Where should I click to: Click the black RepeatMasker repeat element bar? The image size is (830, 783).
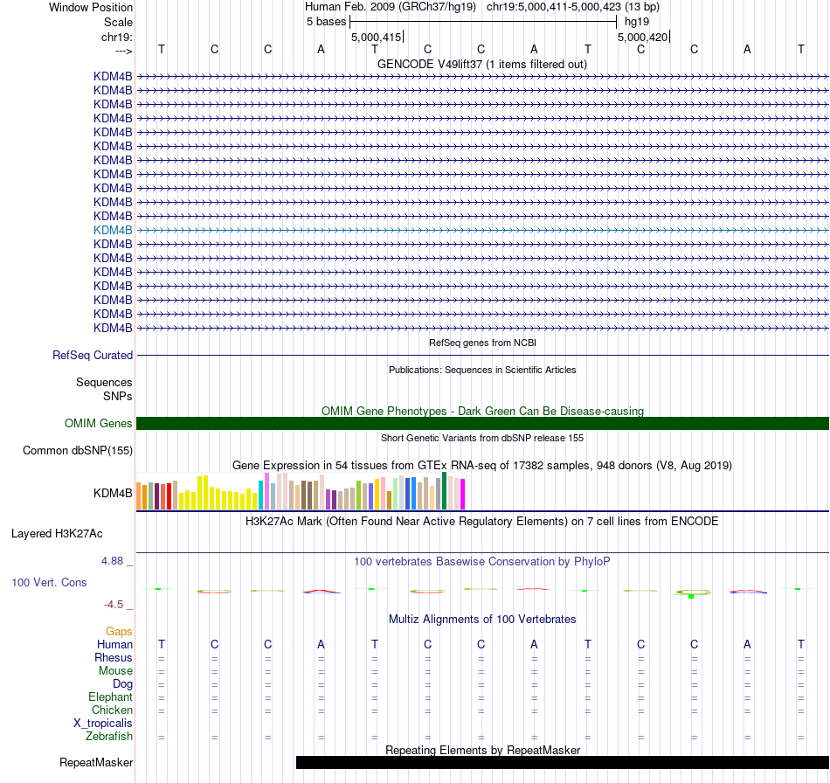[x=563, y=762]
